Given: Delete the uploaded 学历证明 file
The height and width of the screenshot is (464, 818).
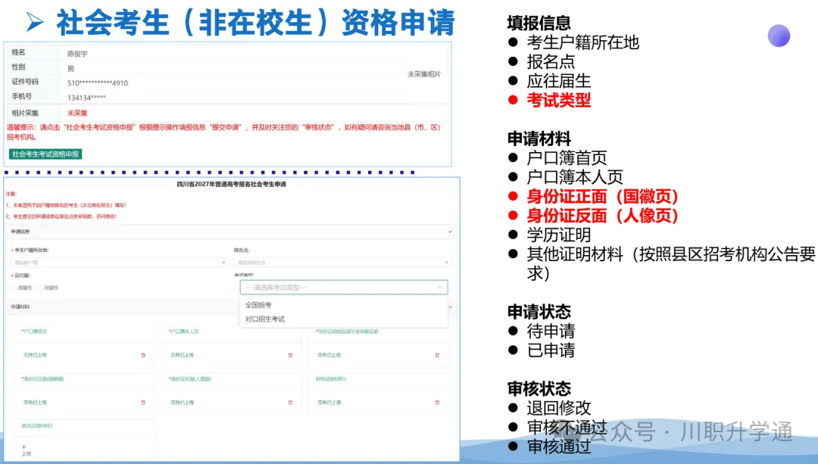Looking at the screenshot, I should pos(437,355).
